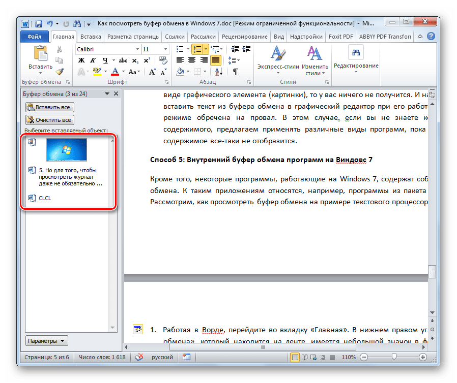
Task: Open the multilevel list dropdown
Action: [221, 49]
